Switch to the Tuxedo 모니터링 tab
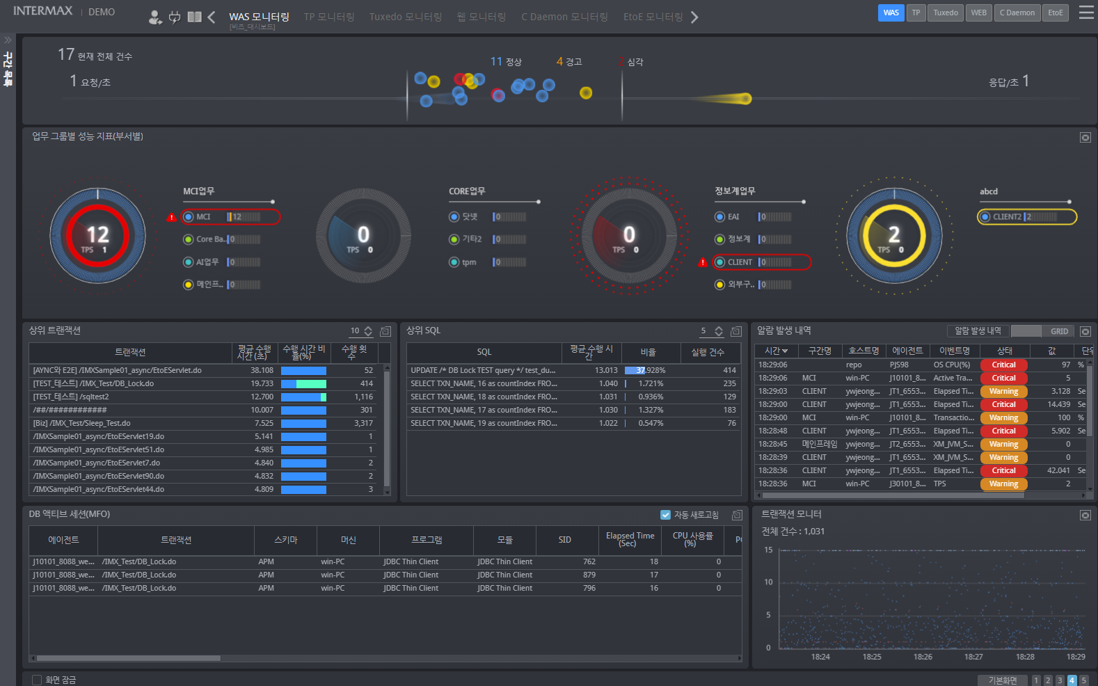This screenshot has height=686, width=1098. (406, 17)
